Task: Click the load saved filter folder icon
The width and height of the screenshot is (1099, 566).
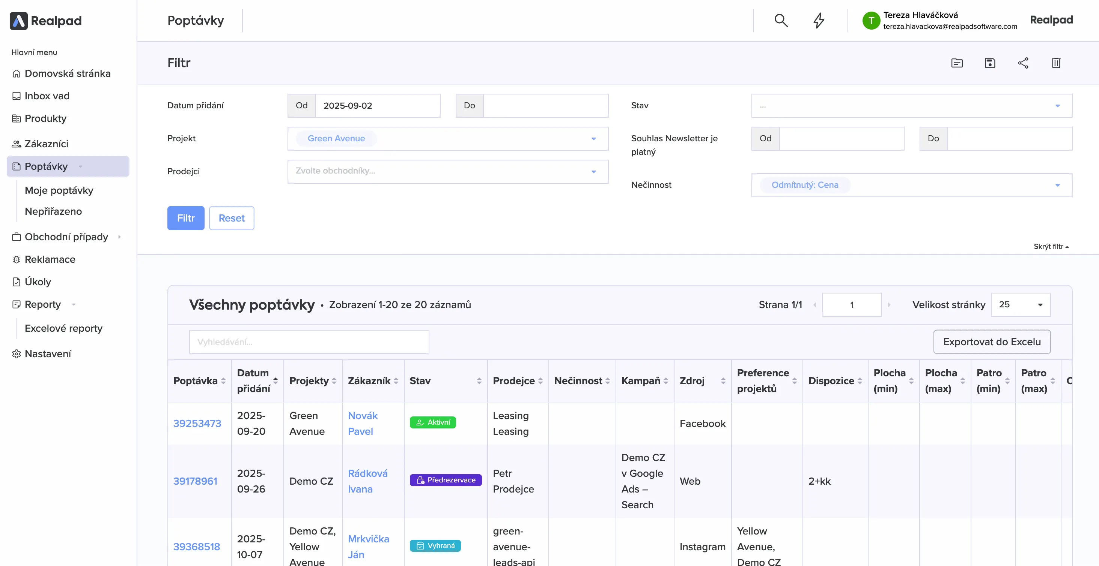Action: click(x=957, y=63)
